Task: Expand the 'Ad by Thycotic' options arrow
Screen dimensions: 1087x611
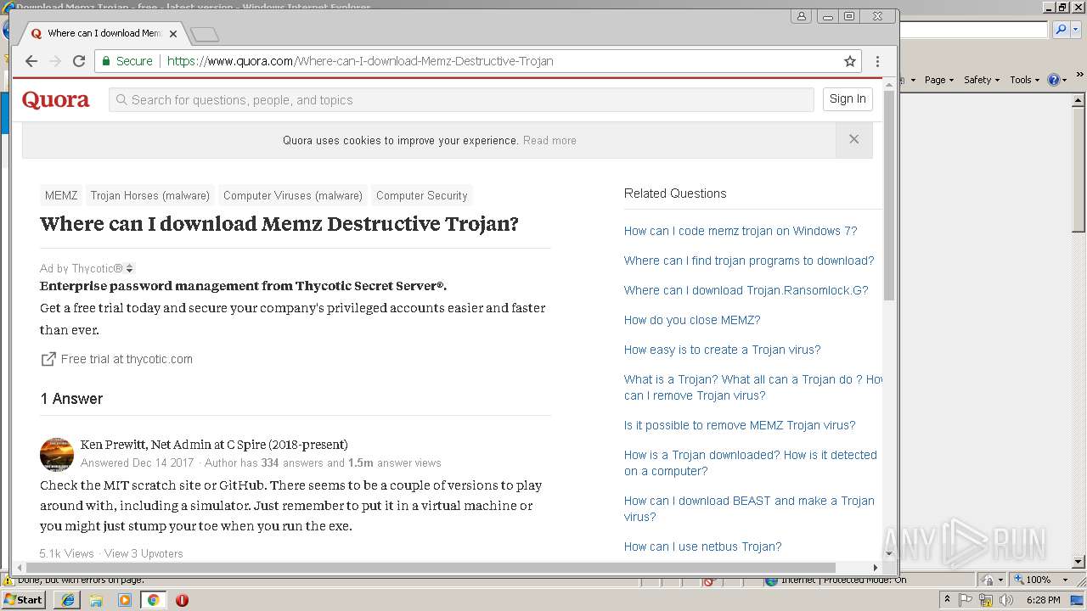Action: (130, 269)
